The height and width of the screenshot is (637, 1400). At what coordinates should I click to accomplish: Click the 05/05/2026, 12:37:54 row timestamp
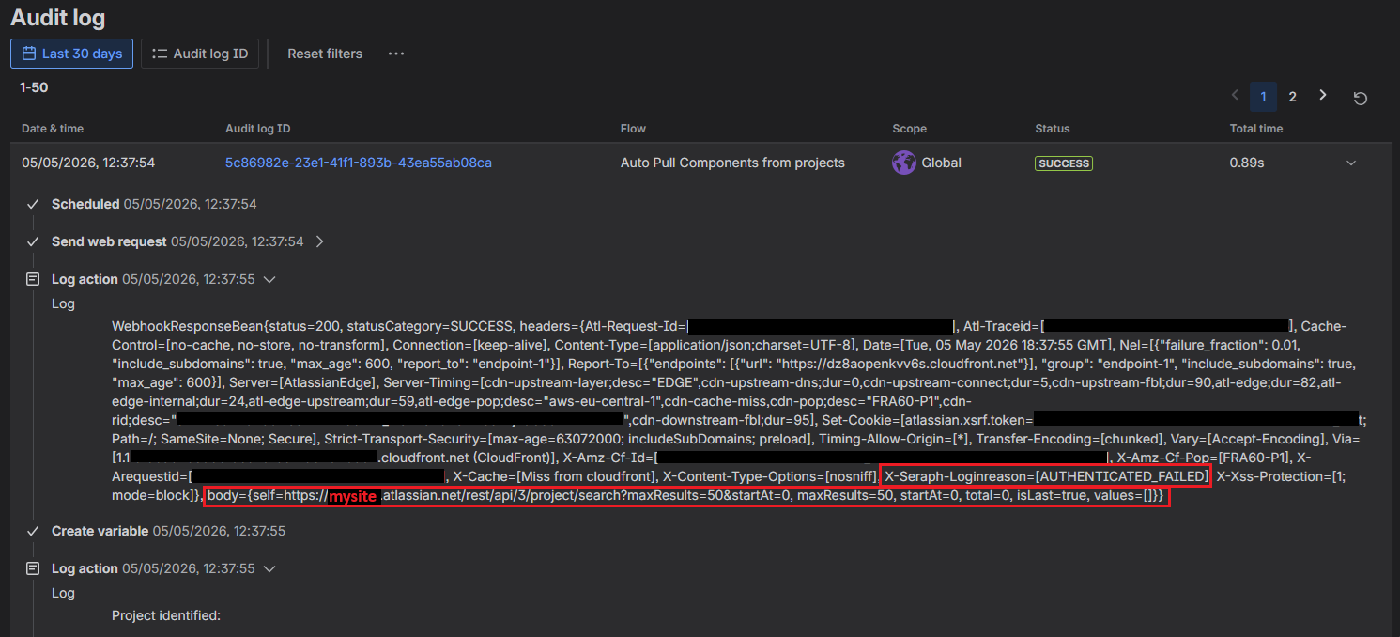click(88, 163)
